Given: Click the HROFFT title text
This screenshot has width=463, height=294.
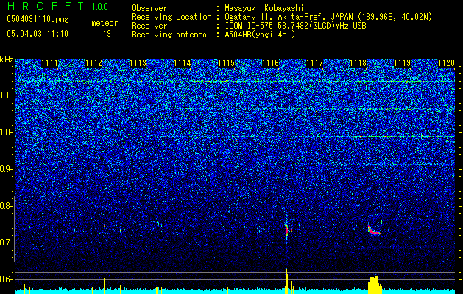Looking at the screenshot, I should [x=46, y=6].
